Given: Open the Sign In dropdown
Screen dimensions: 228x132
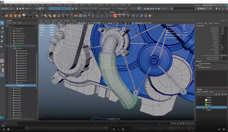Looking at the screenshot, I should pos(205,8).
